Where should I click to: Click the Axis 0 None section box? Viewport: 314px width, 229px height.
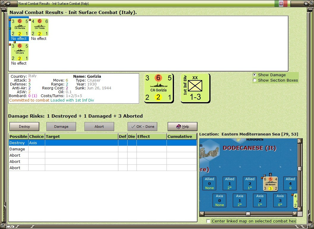coord(219,200)
